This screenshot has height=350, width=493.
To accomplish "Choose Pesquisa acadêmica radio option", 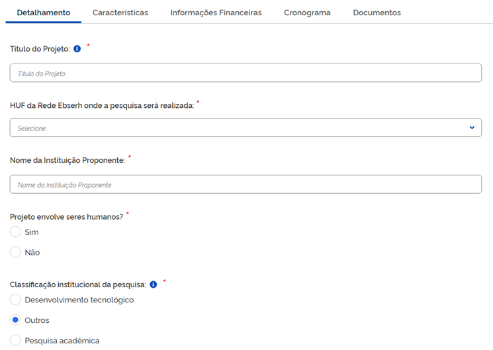I will (16, 341).
